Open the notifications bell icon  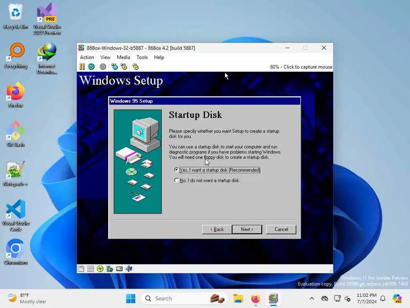[x=383, y=298]
